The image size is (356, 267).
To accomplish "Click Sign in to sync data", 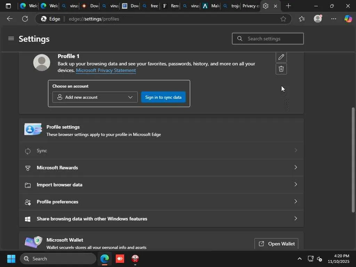I will point(163,97).
